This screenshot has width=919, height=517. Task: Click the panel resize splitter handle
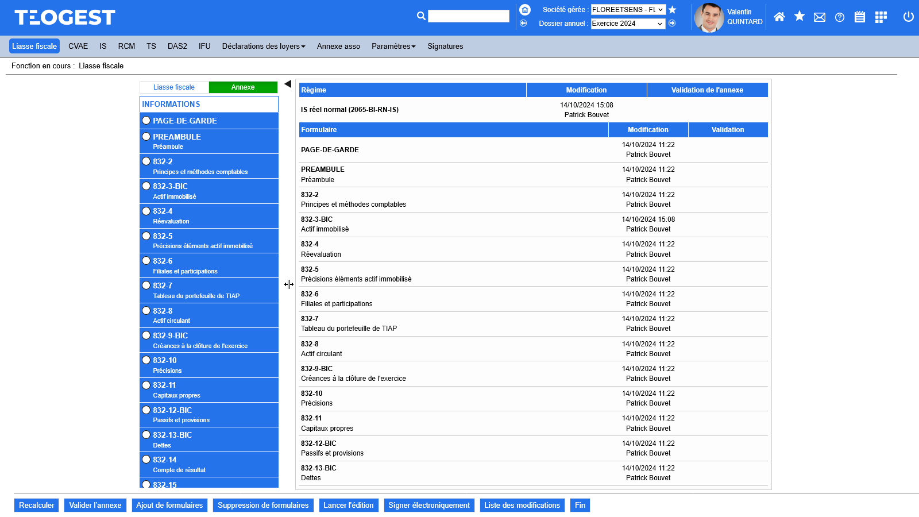289,284
